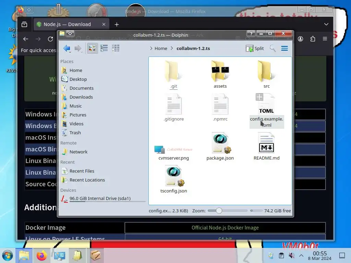Screen dimensions: 351x263
Task: Expand the chevron before Home breadcrumb
Action: pyautogui.click(x=151, y=48)
